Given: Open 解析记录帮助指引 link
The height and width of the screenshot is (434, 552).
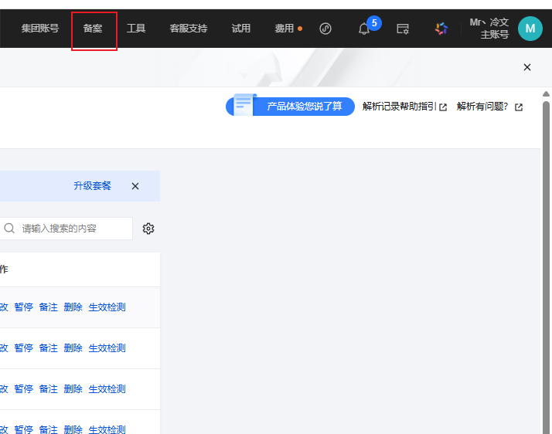Looking at the screenshot, I should [399, 107].
